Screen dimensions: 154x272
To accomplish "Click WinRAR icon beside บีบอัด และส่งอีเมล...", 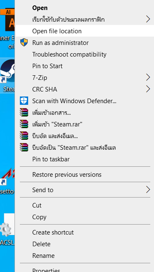I will tap(24, 136).
